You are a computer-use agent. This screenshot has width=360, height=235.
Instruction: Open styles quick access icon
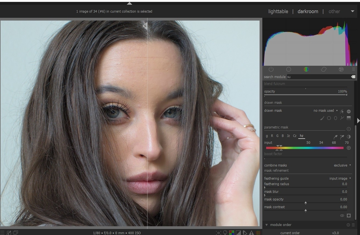(9, 233)
